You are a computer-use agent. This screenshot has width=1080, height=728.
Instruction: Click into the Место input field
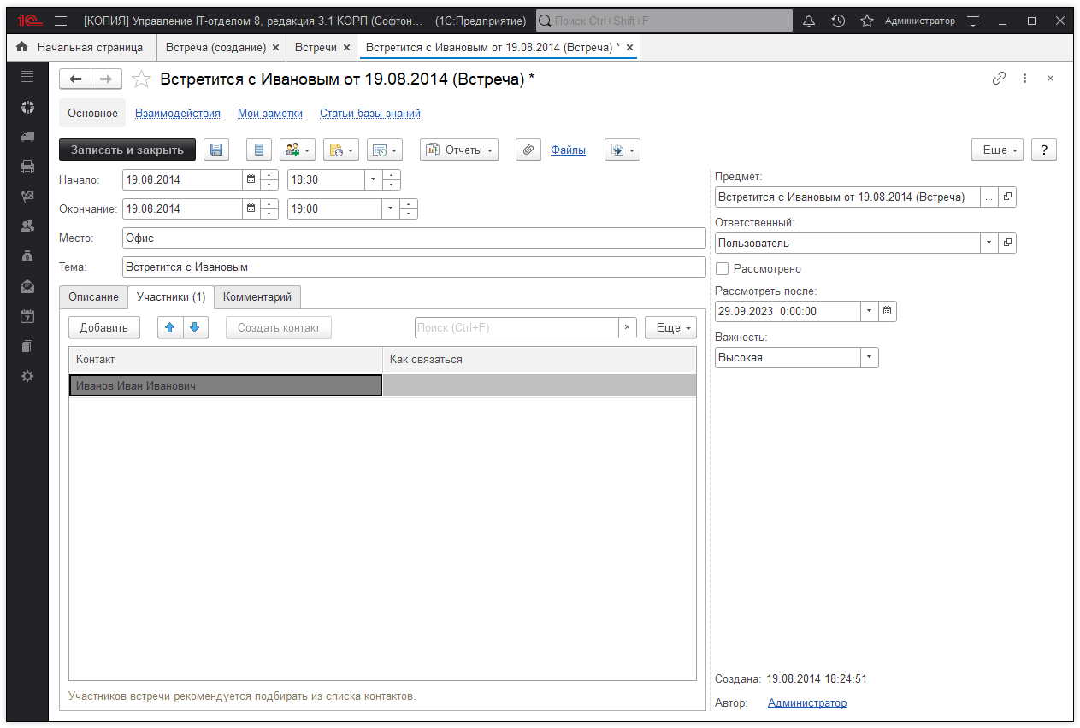coord(414,238)
